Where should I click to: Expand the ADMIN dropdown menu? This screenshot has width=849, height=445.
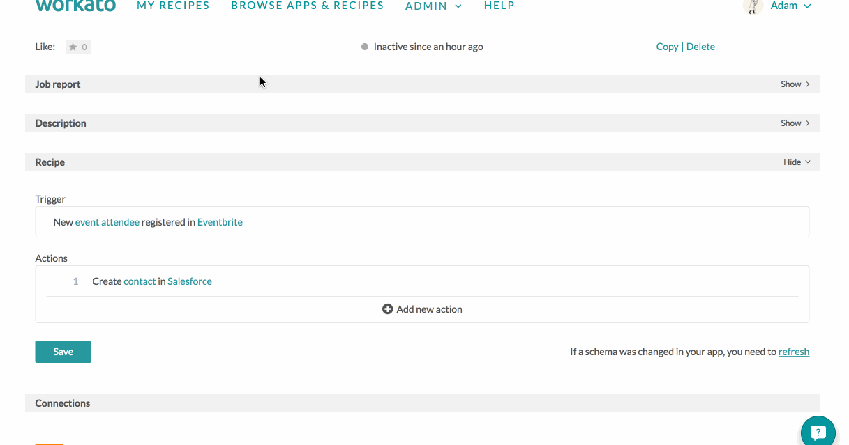pyautogui.click(x=433, y=6)
